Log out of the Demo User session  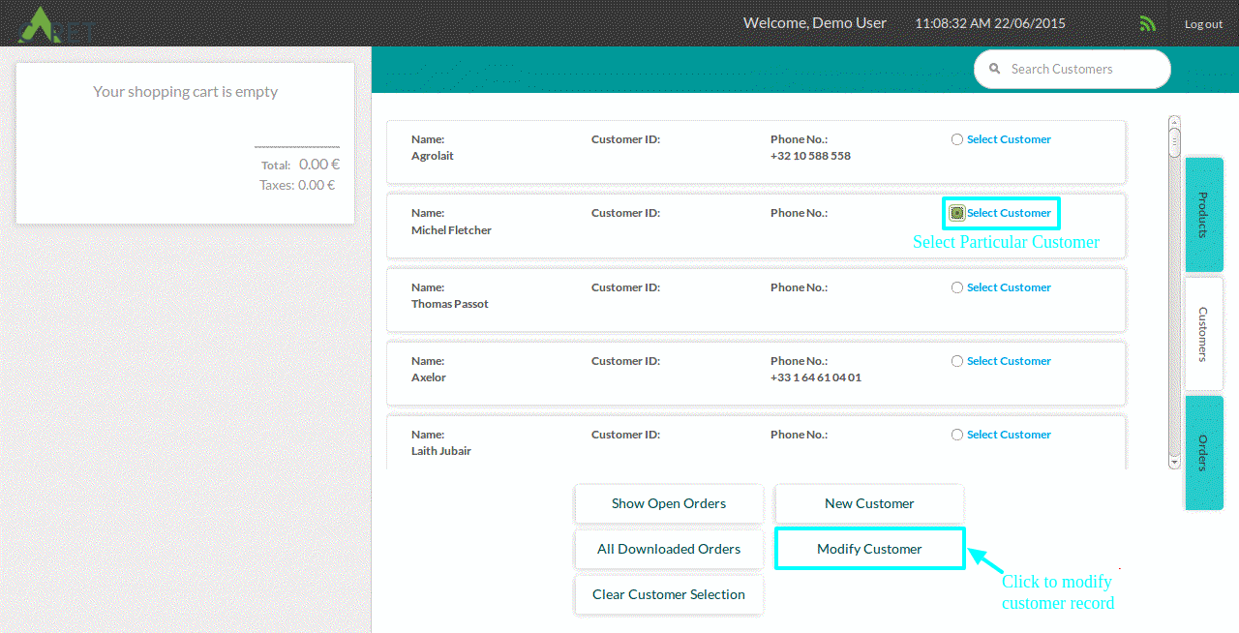1203,23
